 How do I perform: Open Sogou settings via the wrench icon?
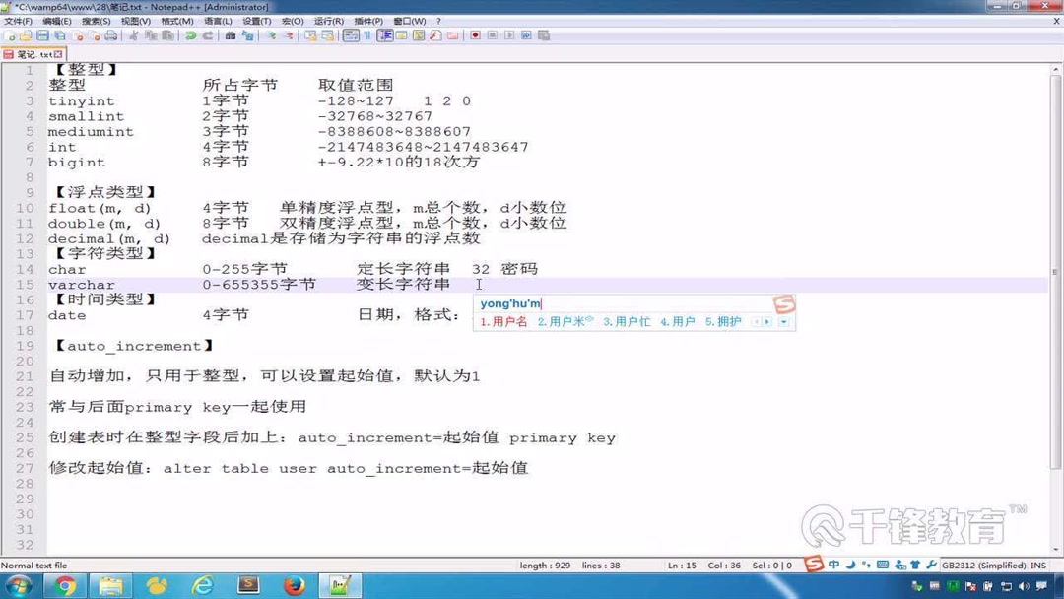tap(930, 566)
